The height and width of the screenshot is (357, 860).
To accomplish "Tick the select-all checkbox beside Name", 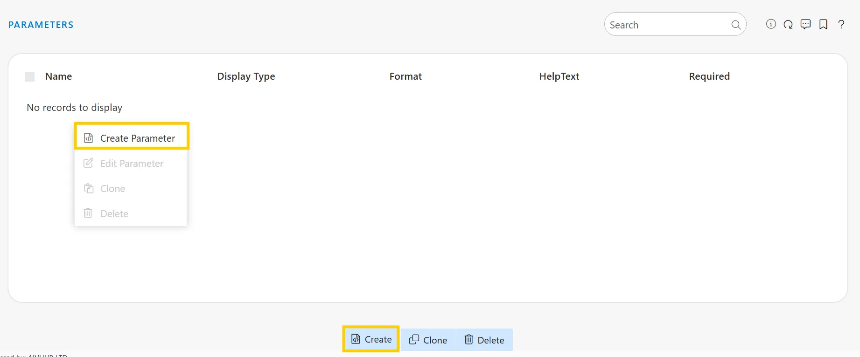I will click(x=30, y=76).
